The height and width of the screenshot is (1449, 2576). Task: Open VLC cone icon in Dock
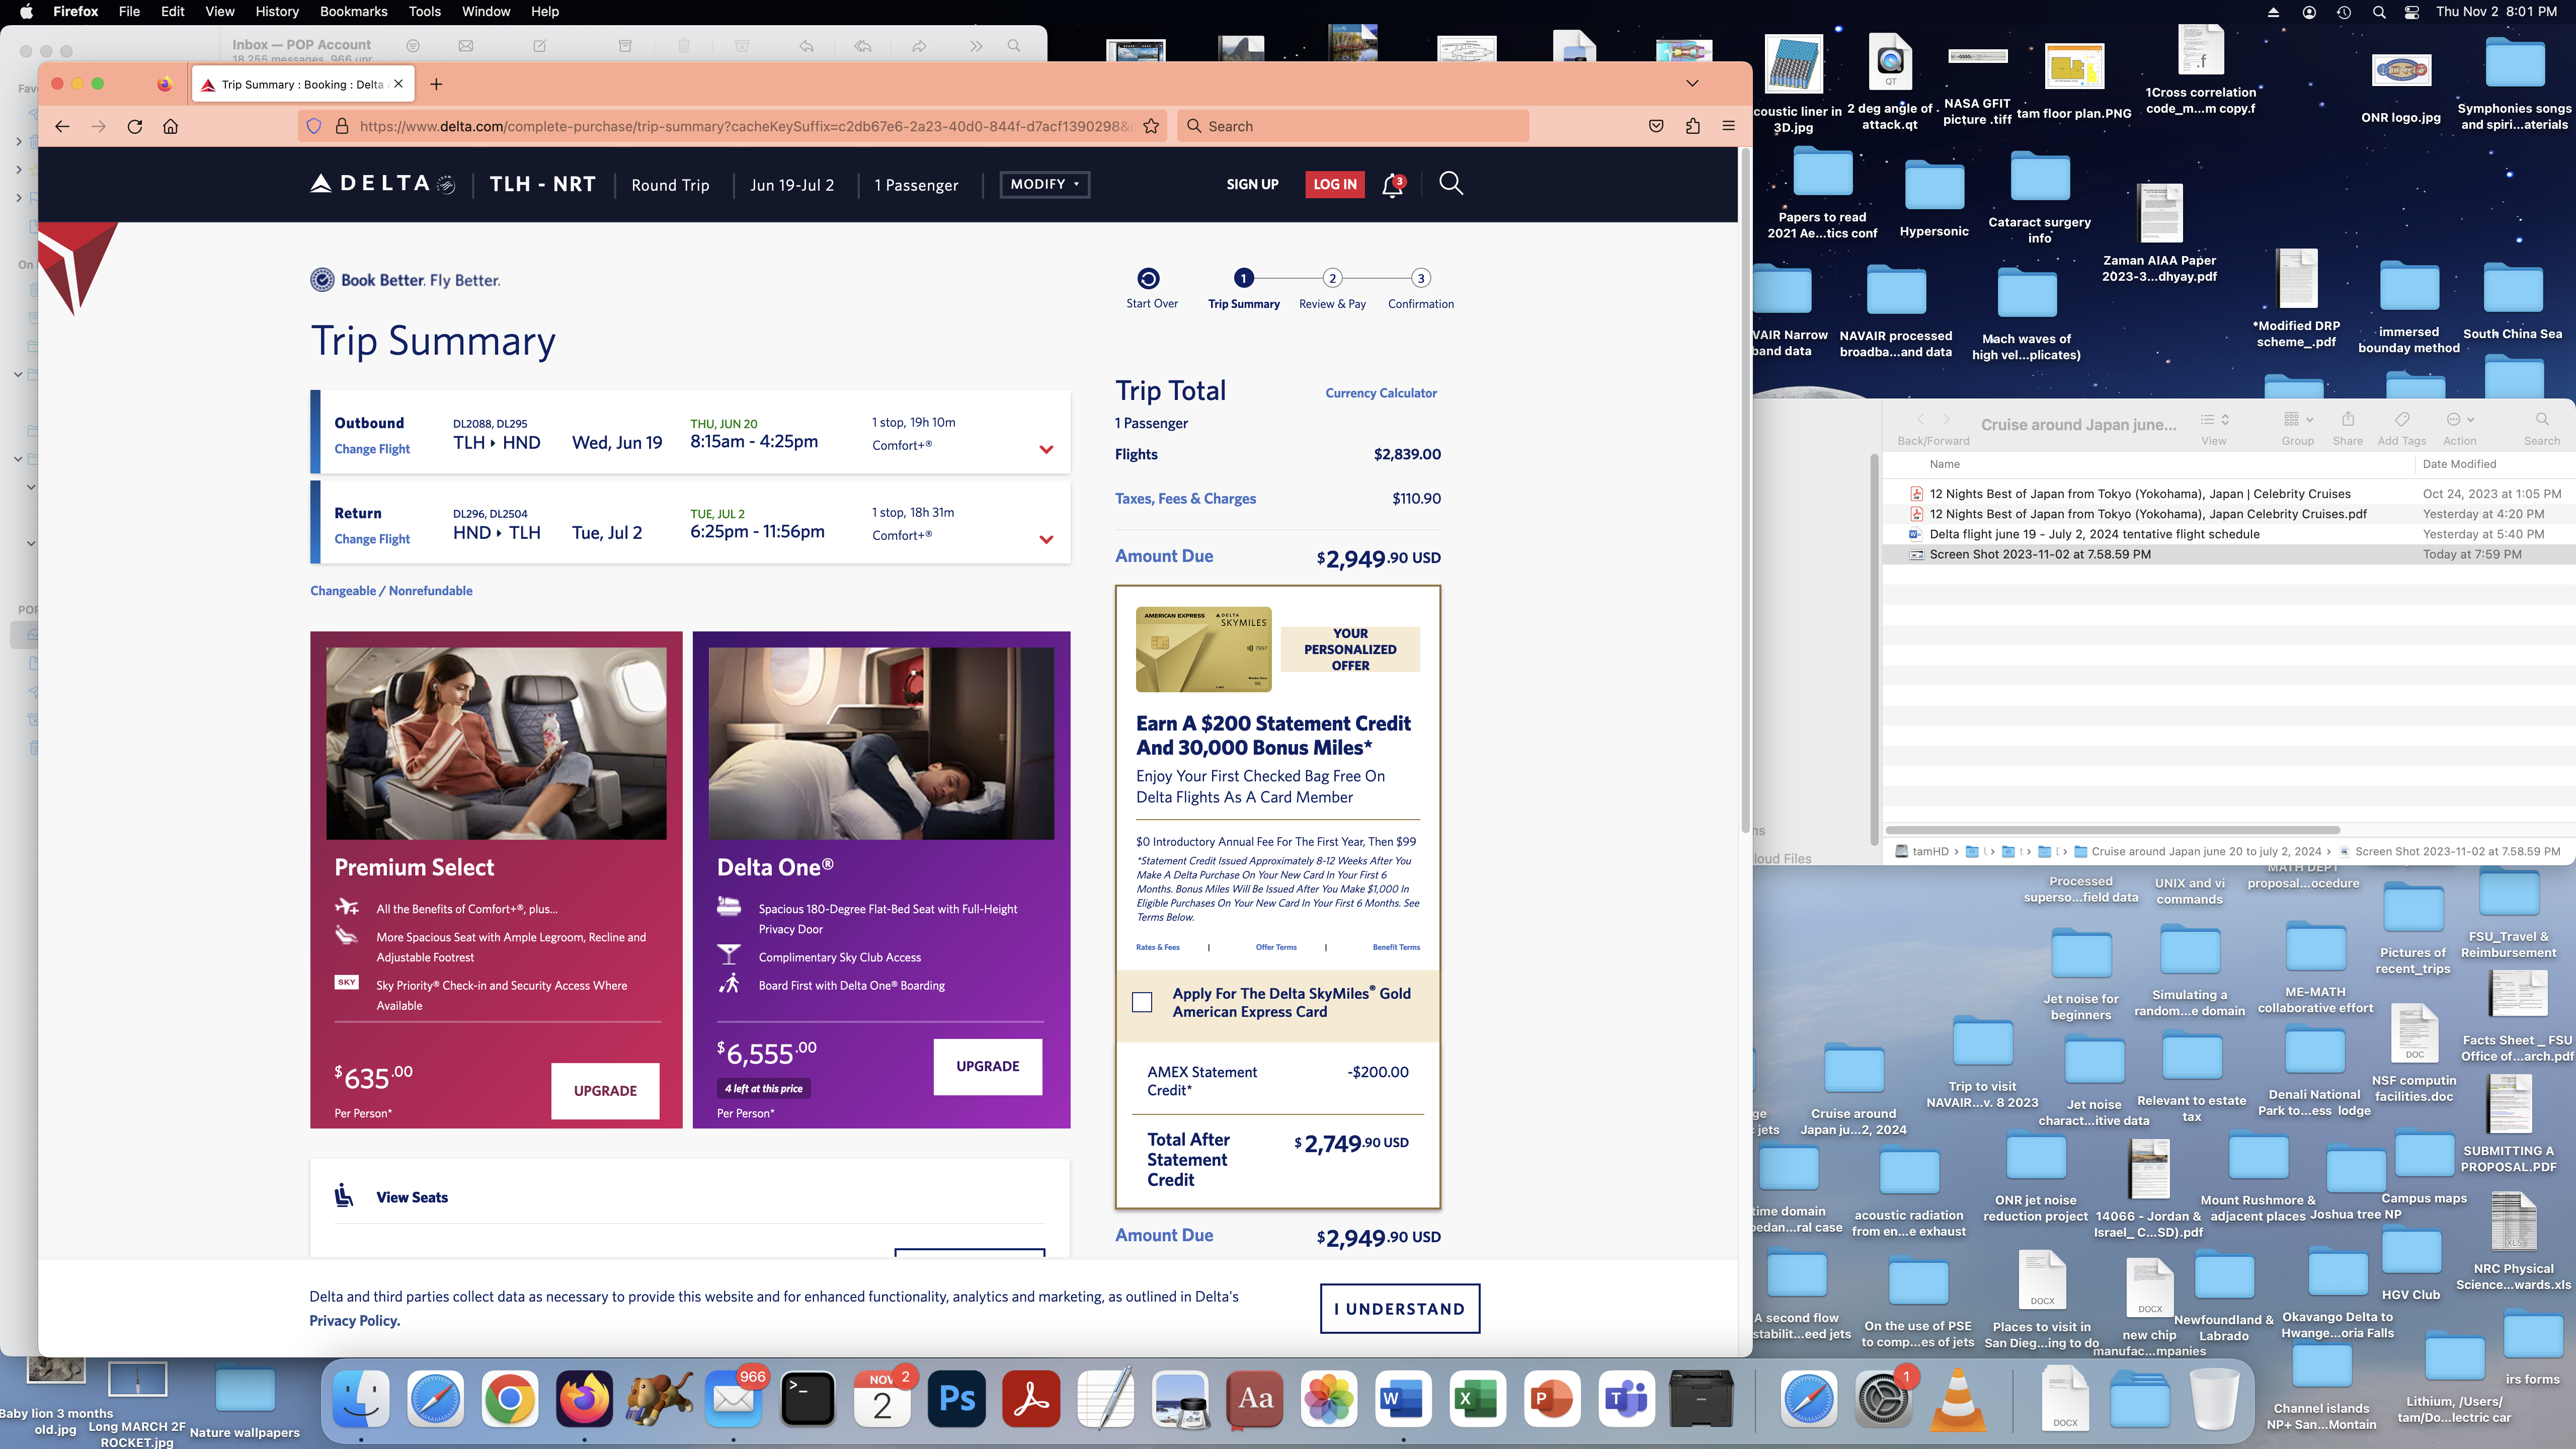tap(1957, 1398)
